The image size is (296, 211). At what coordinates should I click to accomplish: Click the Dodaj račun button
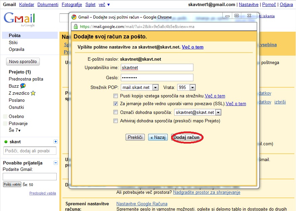186,137
